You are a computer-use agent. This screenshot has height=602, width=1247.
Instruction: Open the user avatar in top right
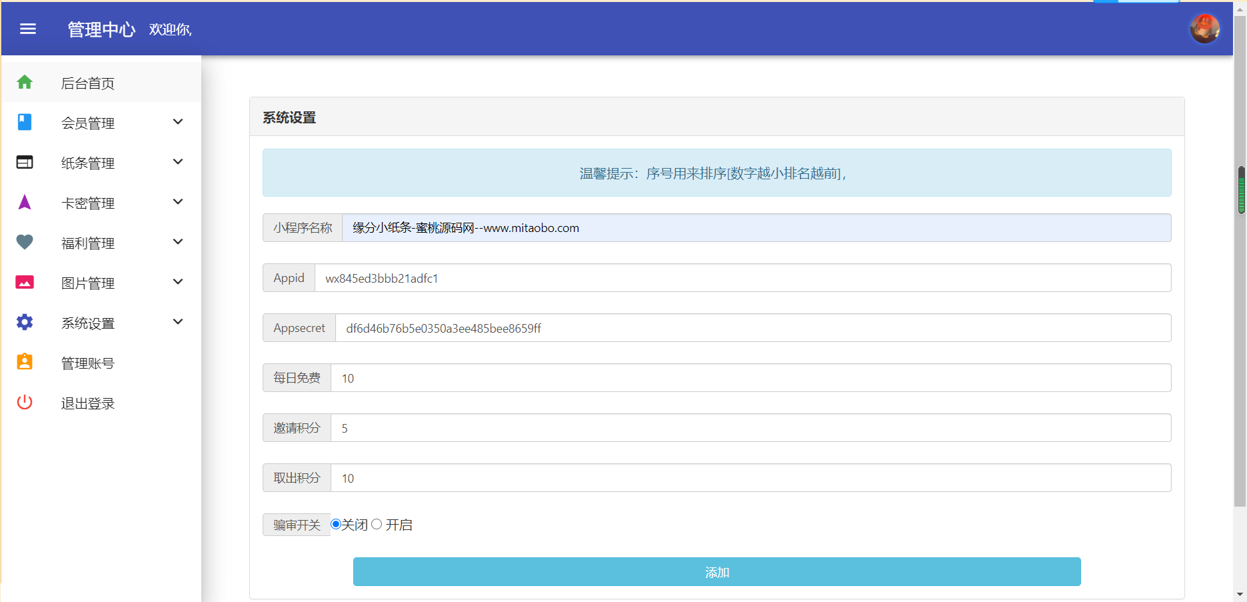(x=1204, y=29)
